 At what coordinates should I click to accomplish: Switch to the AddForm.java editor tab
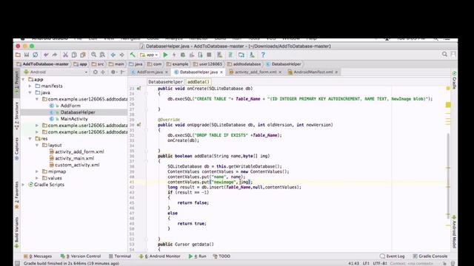pos(150,72)
